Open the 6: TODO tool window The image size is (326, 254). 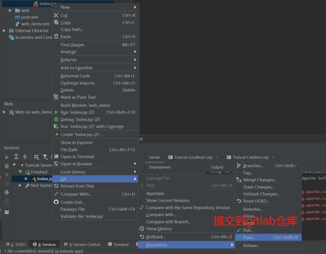click(16, 244)
